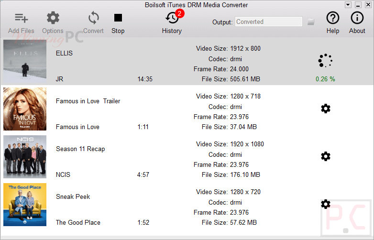This screenshot has width=374, height=240.
Task: Click File Size 37.04 MB value
Action: point(243,127)
